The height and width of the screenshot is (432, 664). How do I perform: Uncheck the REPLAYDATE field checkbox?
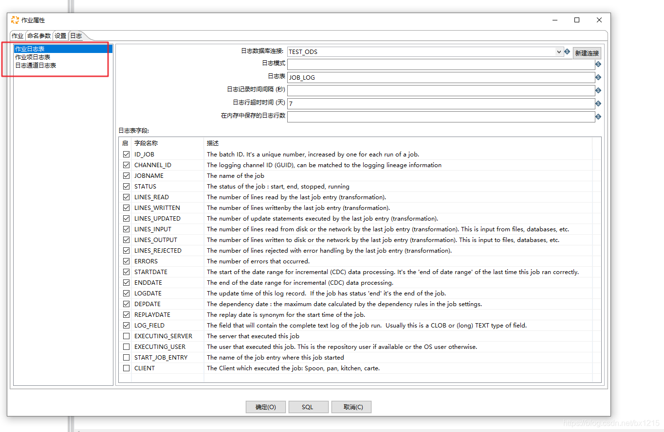(126, 315)
